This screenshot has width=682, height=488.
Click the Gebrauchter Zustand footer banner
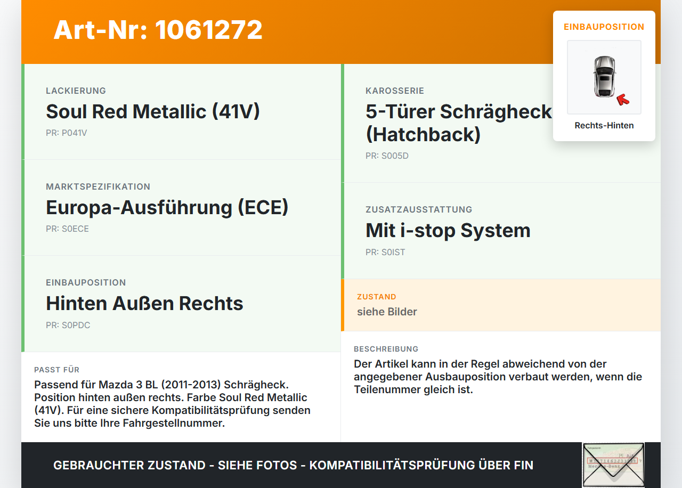pyautogui.click(x=293, y=465)
